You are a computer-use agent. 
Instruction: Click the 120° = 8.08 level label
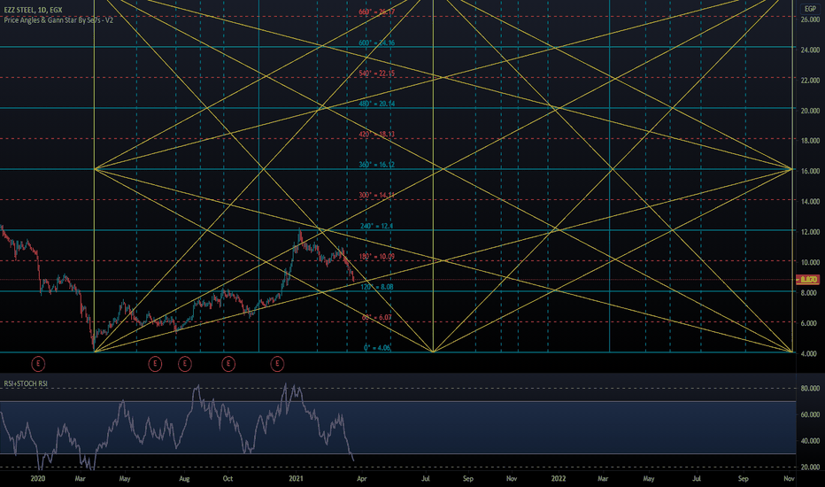377,287
